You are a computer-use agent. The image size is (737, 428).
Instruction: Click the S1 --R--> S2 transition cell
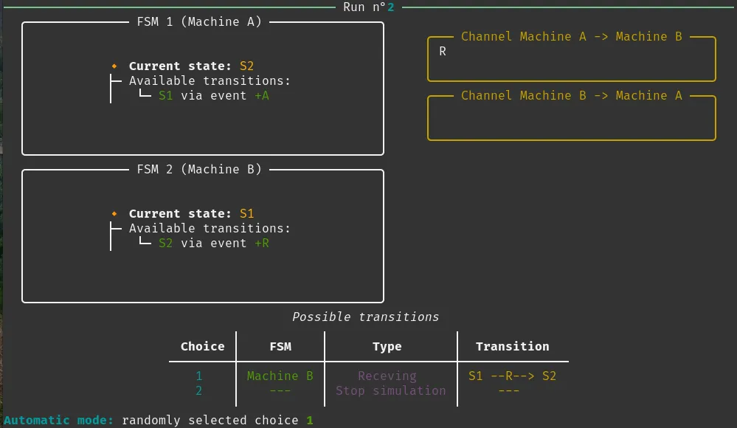512,376
